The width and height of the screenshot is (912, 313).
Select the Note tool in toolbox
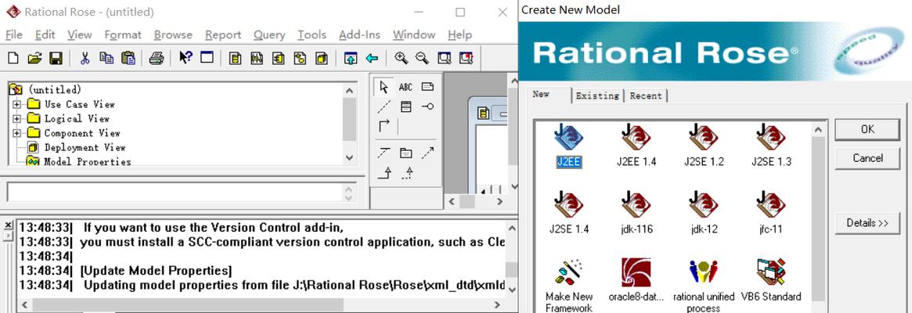coord(427,87)
